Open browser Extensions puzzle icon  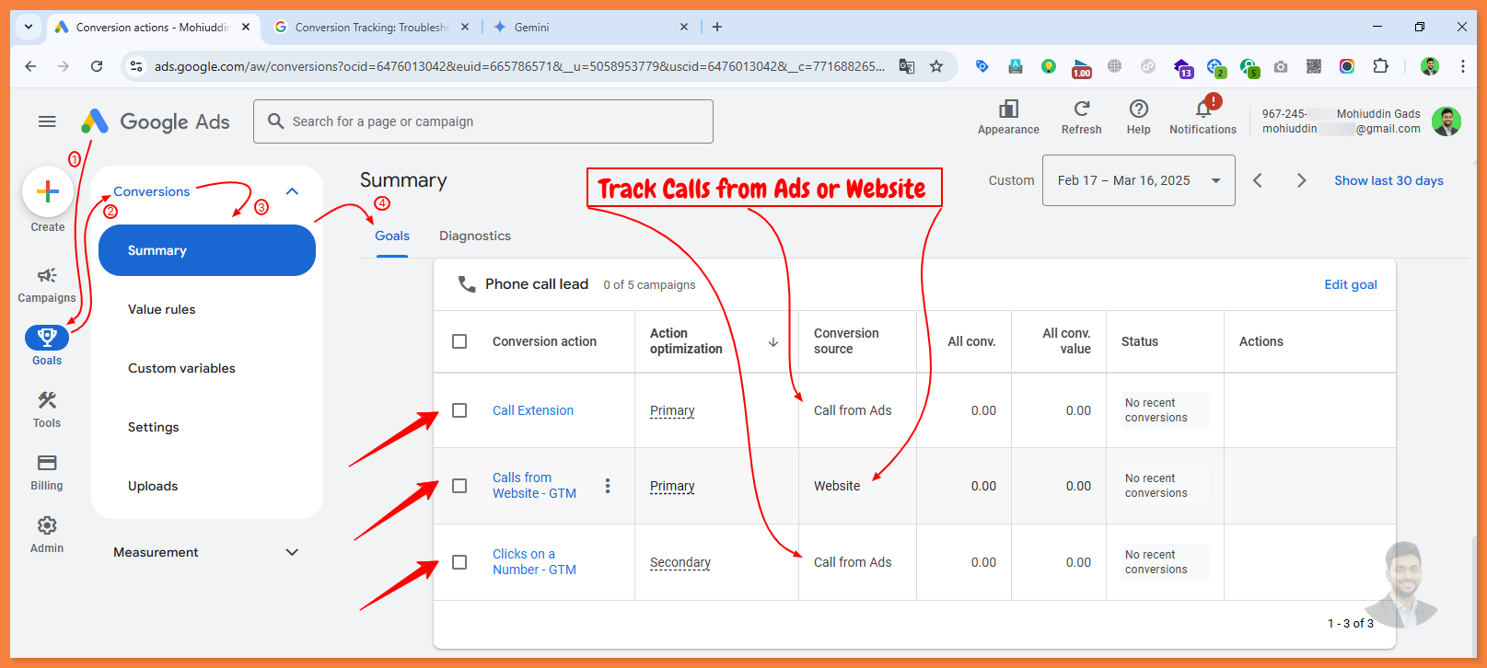point(1380,66)
